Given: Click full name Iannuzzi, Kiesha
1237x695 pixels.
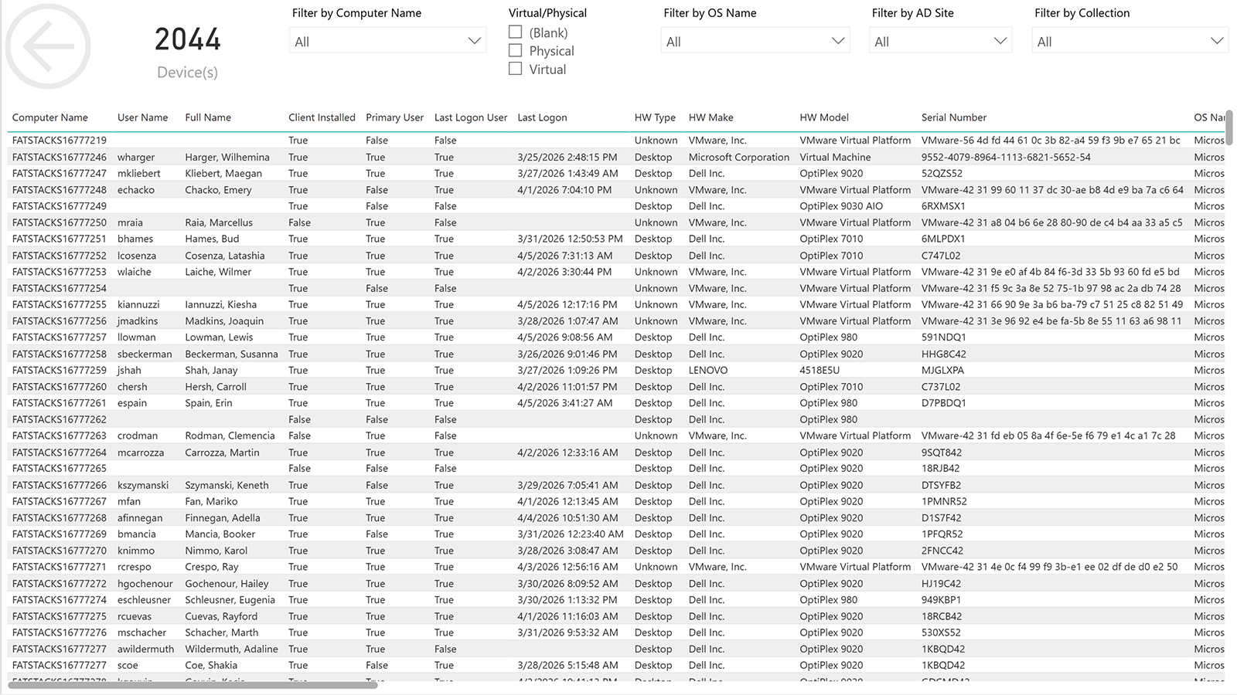Looking at the screenshot, I should pyautogui.click(x=221, y=304).
